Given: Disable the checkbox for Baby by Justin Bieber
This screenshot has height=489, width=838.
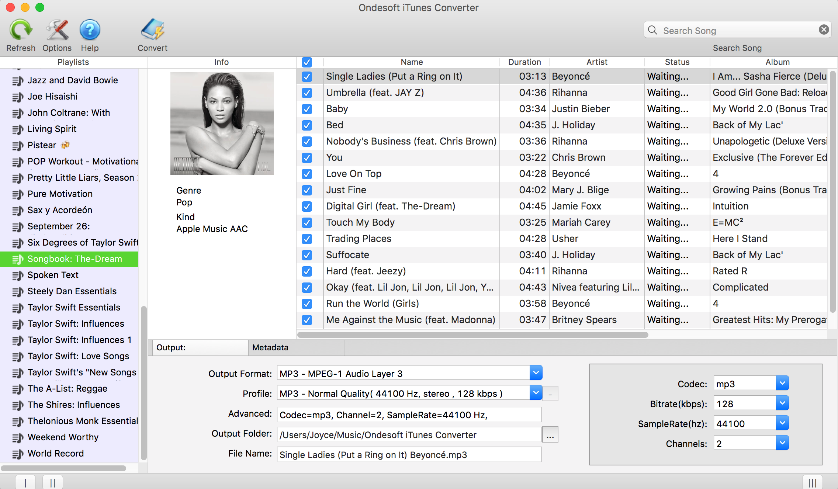Looking at the screenshot, I should (x=307, y=109).
